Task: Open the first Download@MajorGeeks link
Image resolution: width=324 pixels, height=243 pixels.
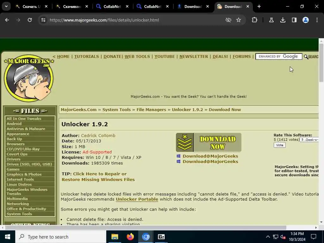Action: click(210, 156)
